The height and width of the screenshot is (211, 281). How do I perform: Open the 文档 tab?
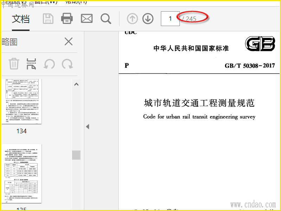tap(21, 19)
